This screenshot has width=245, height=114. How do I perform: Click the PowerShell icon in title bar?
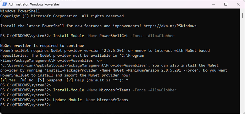tap(4, 4)
